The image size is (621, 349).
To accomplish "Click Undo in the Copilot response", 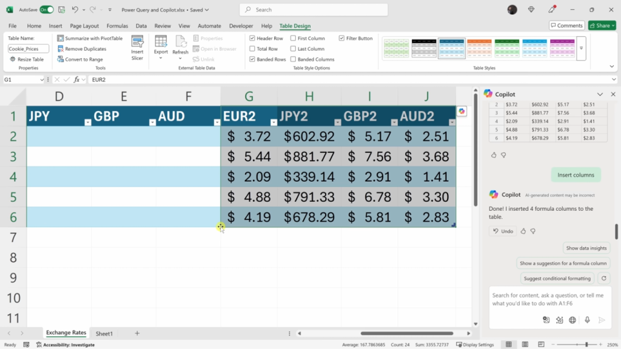I will pos(502,231).
